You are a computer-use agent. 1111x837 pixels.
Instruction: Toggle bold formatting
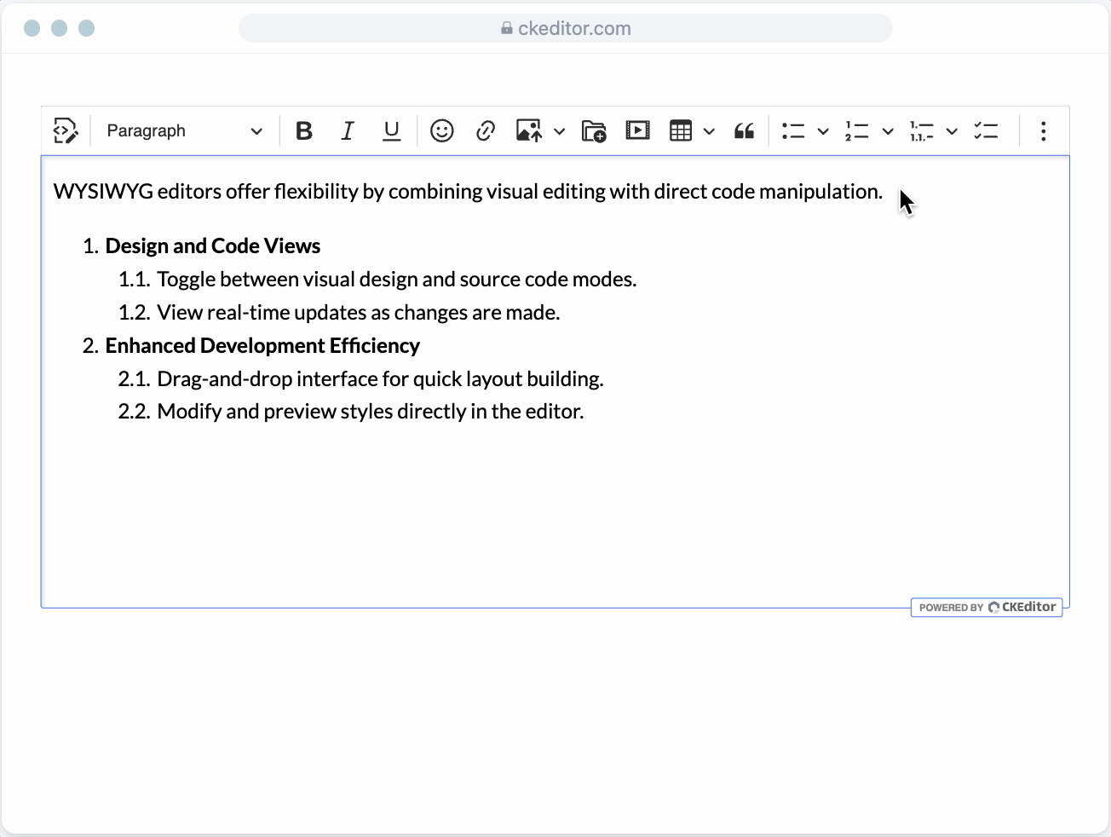304,131
